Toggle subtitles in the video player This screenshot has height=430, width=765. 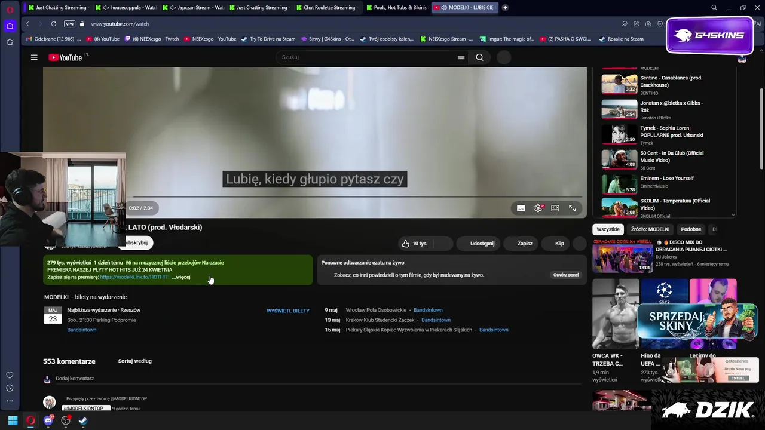[521, 208]
